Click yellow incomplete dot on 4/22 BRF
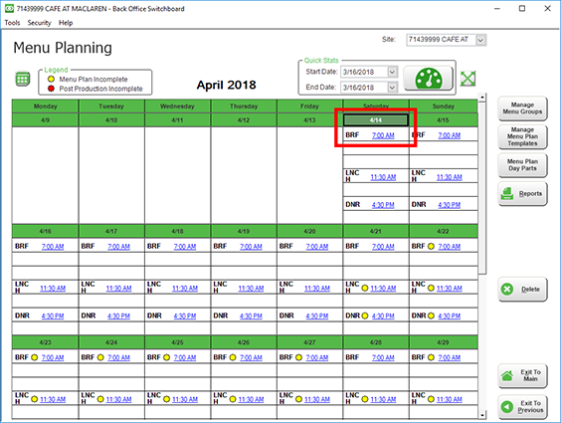561x423 pixels. click(431, 246)
